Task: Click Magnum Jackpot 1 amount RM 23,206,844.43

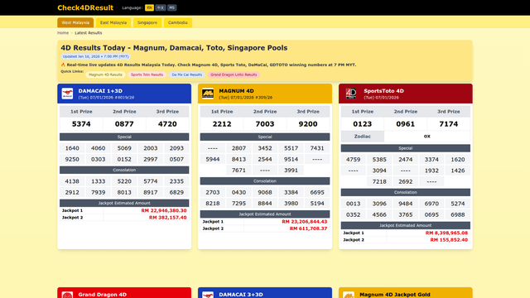Action: pyautogui.click(x=305, y=222)
